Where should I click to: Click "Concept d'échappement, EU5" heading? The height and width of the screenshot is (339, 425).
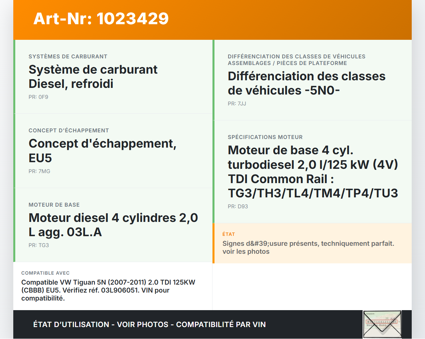point(103,151)
